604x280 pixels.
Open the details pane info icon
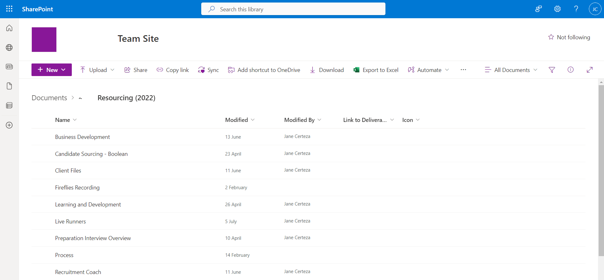[x=570, y=70]
